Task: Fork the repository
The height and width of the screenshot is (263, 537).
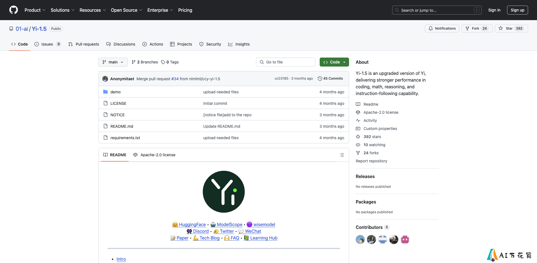Action: pyautogui.click(x=477, y=29)
